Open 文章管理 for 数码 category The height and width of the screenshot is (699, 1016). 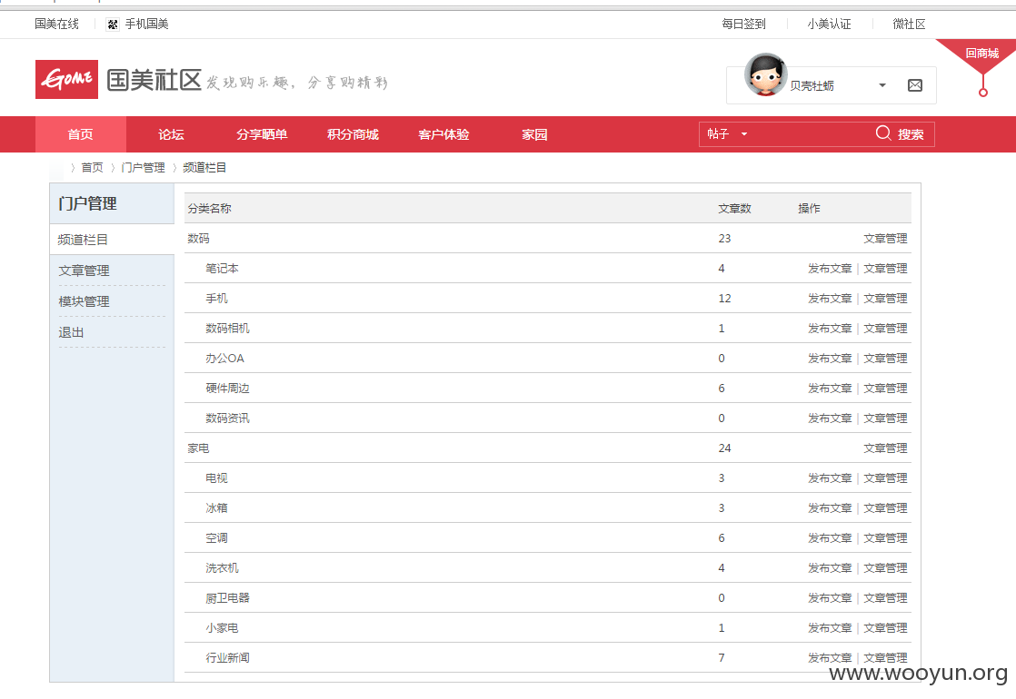[885, 239]
